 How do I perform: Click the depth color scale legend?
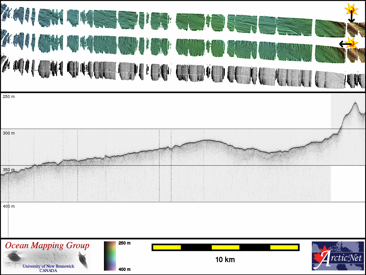[x=110, y=256]
